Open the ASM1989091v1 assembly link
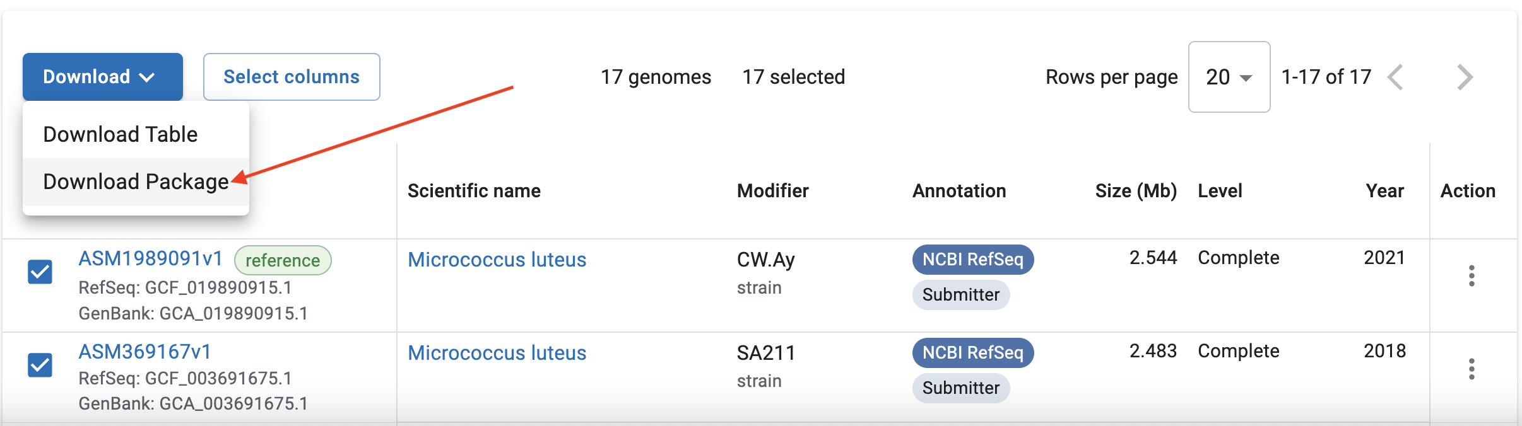The image size is (1522, 426). tap(151, 258)
